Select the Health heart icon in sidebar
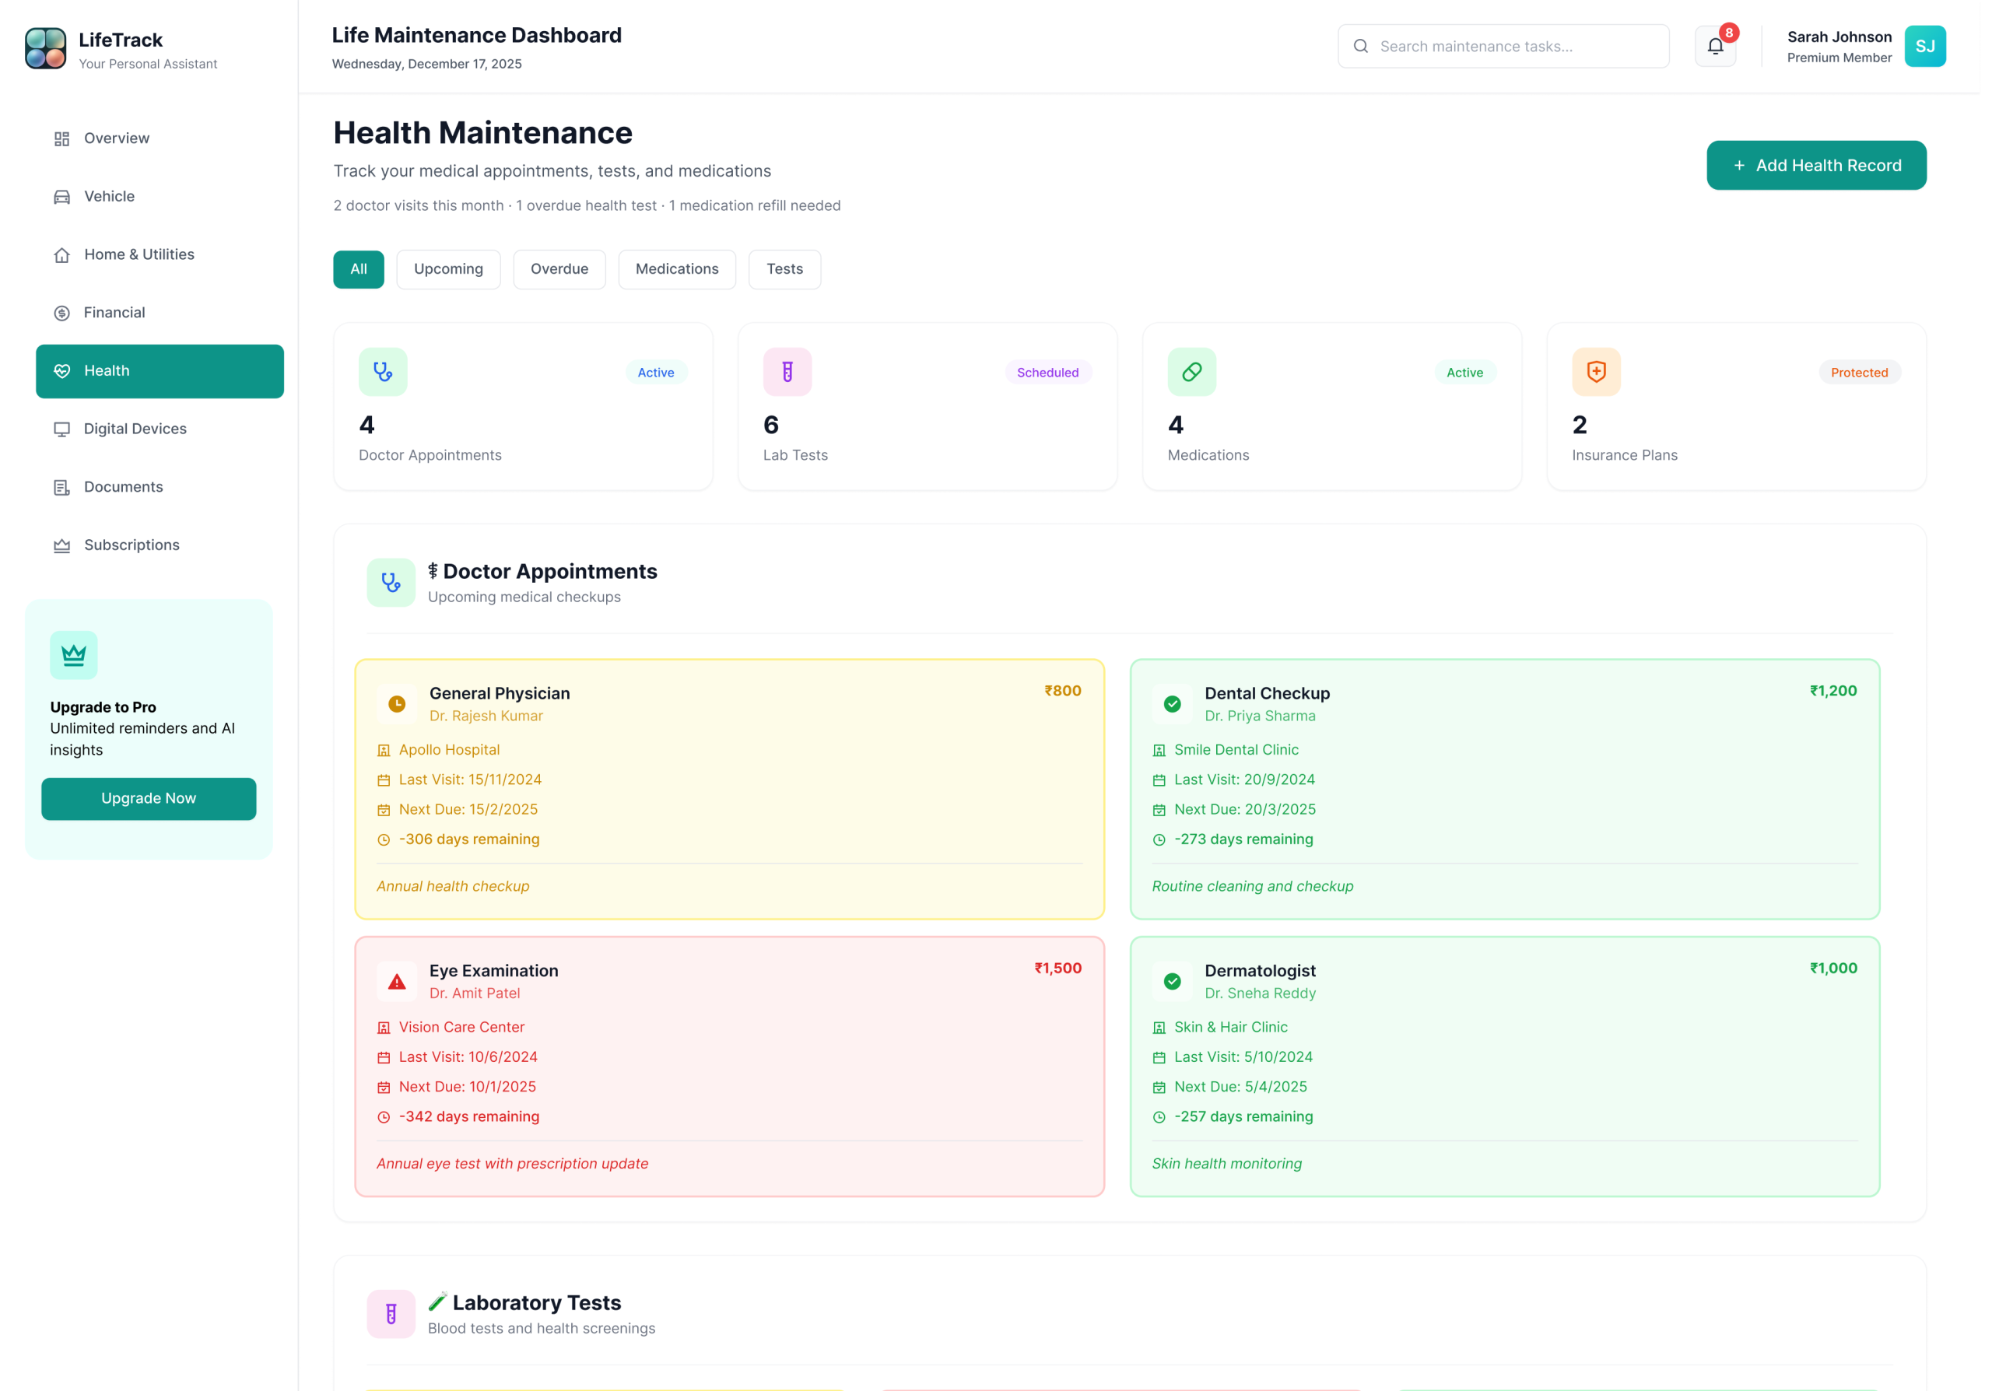Viewport: 1992px width, 1391px height. (x=61, y=370)
